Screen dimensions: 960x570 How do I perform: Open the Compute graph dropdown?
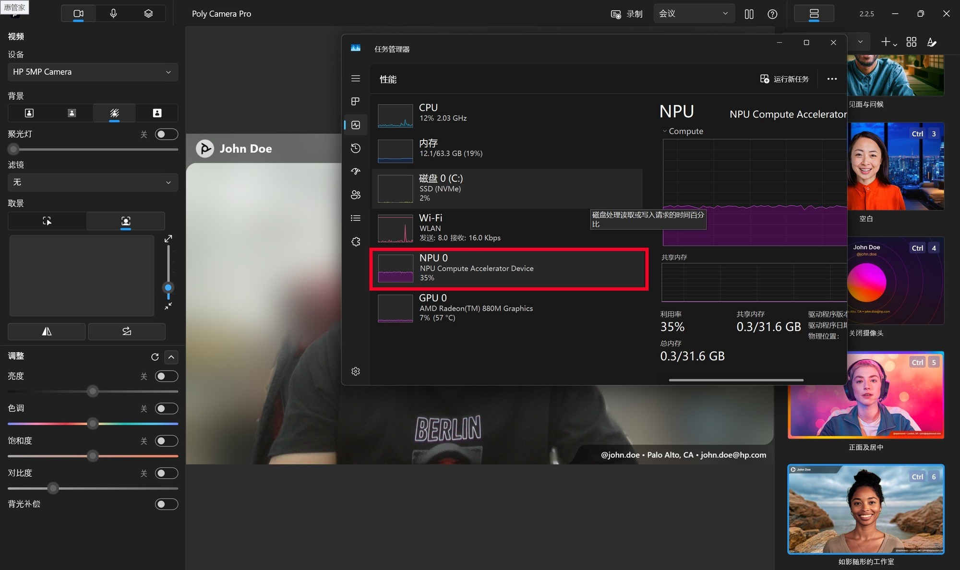point(683,131)
